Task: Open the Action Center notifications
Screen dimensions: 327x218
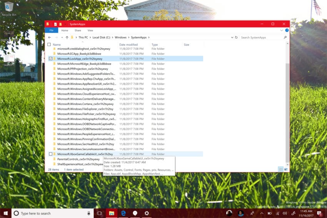Action: 319,213
